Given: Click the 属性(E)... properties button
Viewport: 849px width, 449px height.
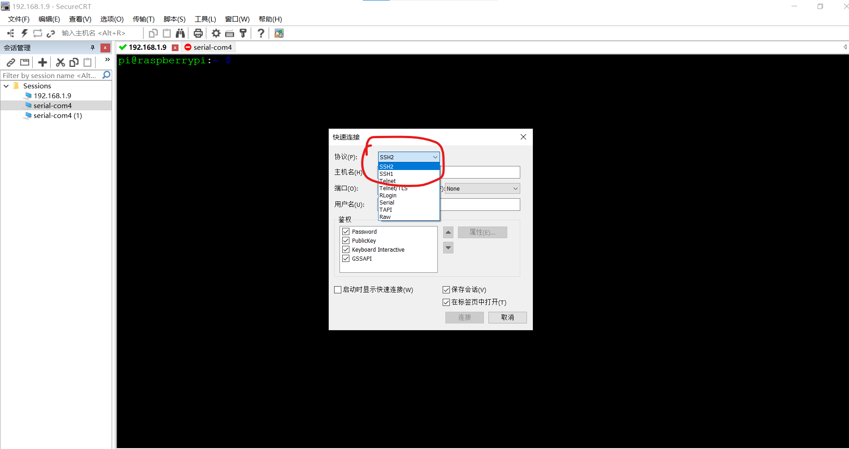Looking at the screenshot, I should 483,232.
